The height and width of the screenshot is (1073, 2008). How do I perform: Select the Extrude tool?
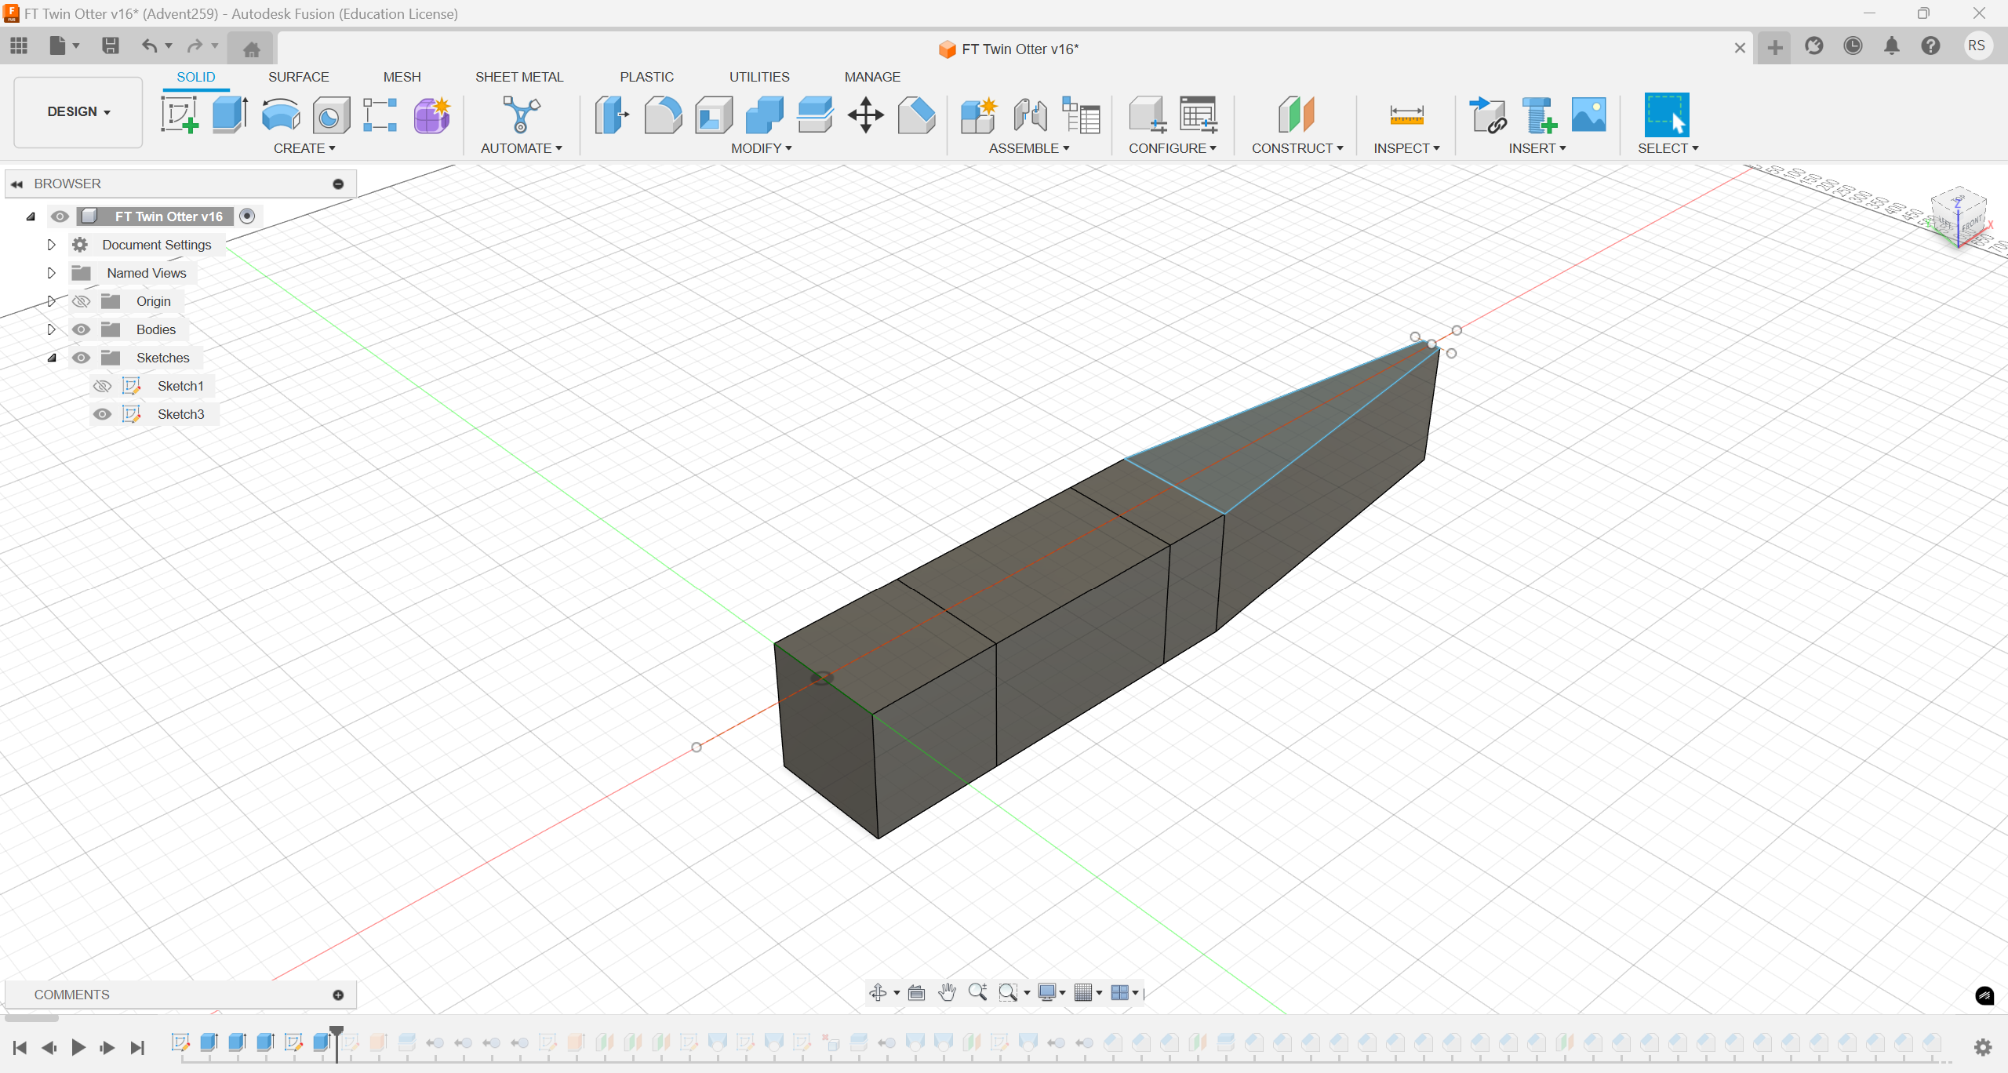230,115
